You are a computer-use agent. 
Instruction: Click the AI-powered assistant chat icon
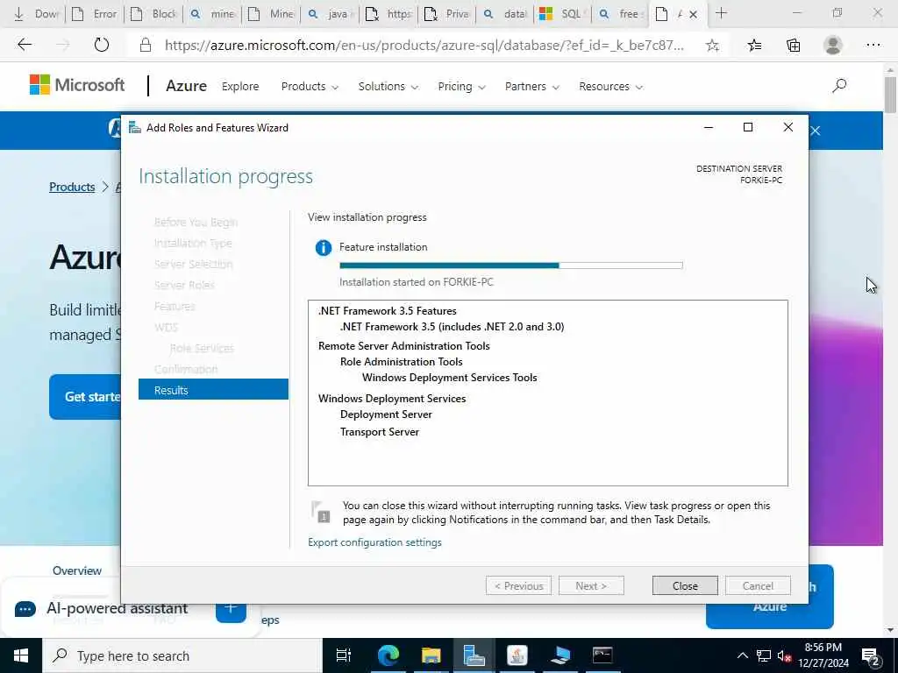pyautogui.click(x=25, y=609)
